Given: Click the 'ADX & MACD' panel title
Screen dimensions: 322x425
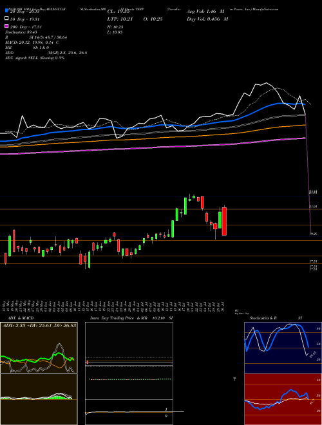Looking at the screenshot, I should 19,318.
